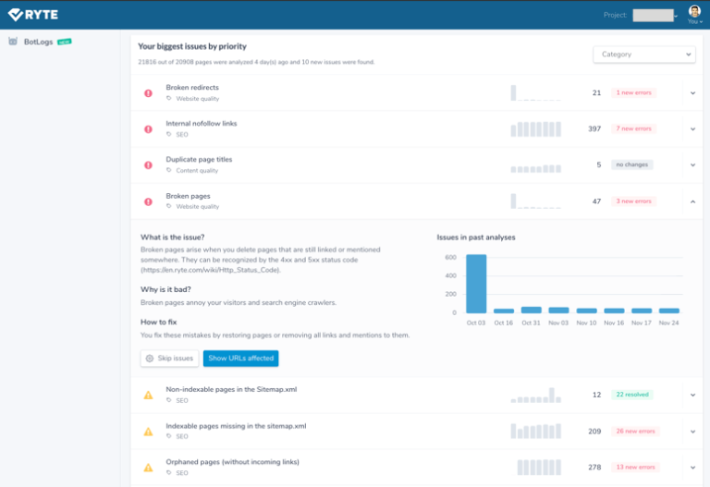
Task: Expand Non-indexable pages in the Sitemap.xml chevron
Action: click(x=692, y=396)
